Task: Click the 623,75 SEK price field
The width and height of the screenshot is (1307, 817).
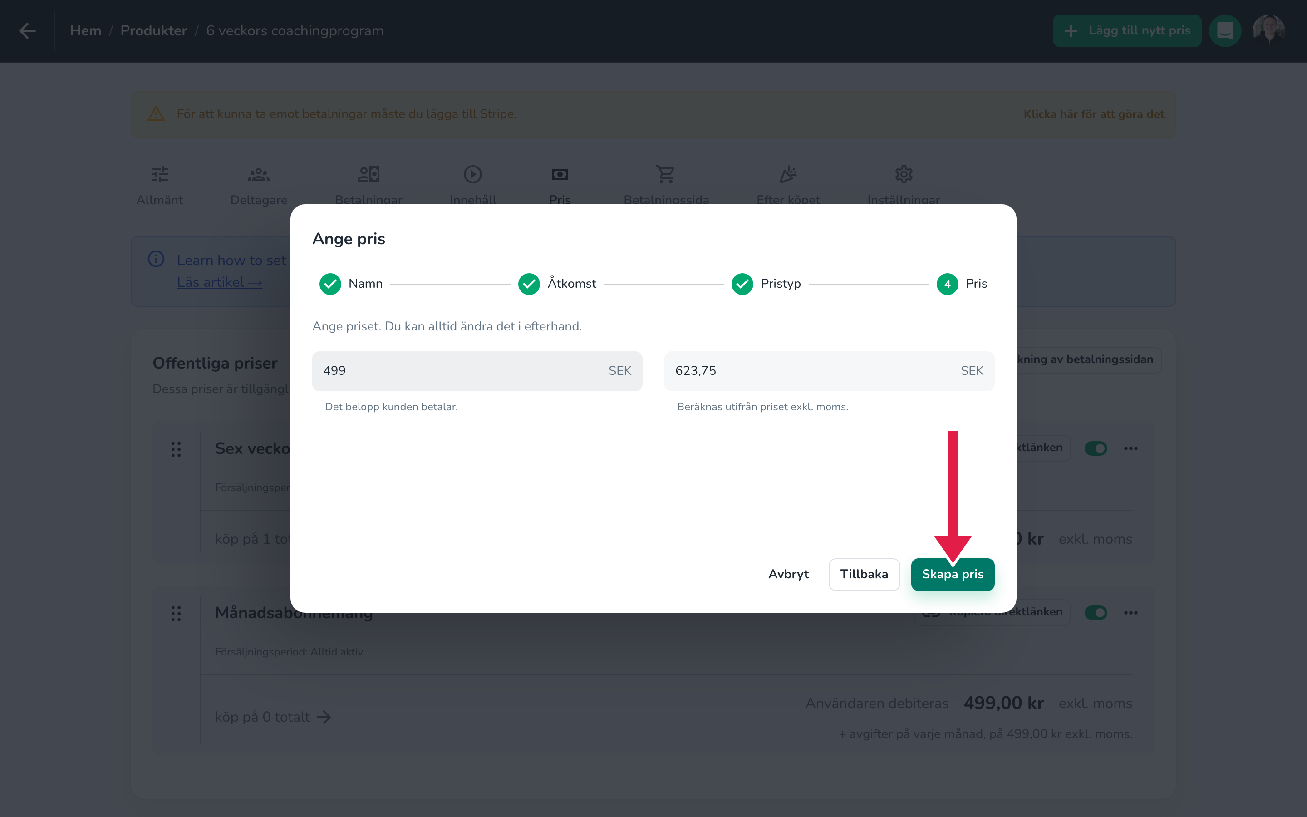Action: [x=829, y=371]
